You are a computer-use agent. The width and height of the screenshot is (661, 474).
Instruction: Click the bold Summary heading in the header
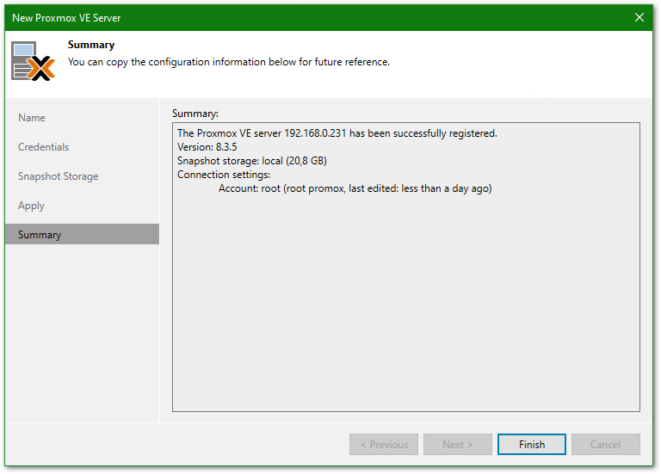[91, 45]
